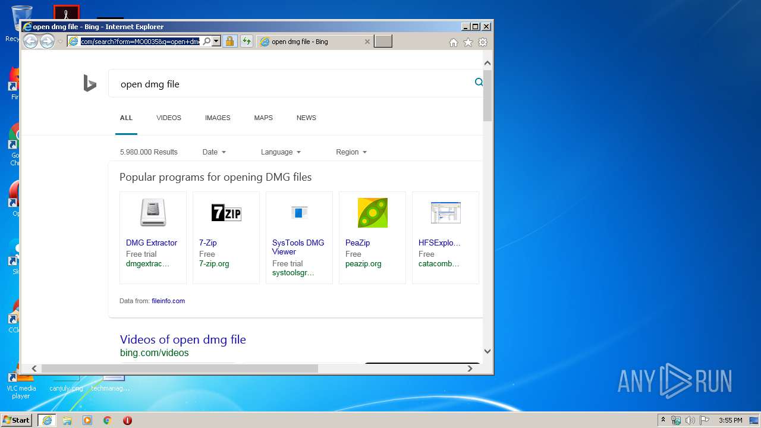
Task: Click the refresh page icon
Action: click(x=246, y=42)
